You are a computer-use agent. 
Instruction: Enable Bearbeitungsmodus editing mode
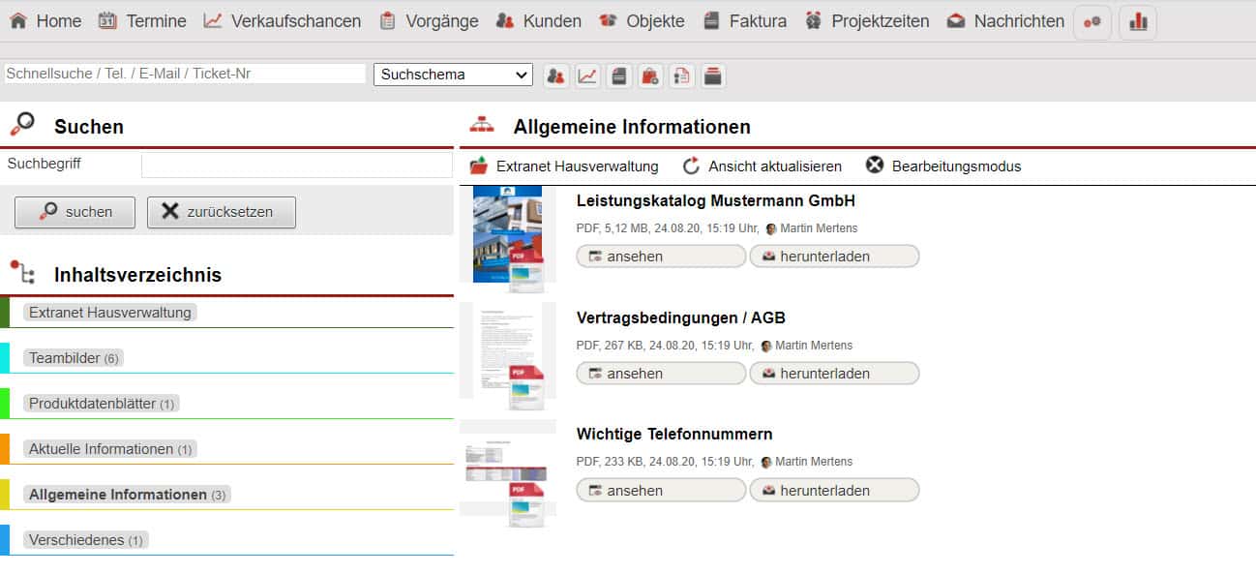tap(943, 166)
